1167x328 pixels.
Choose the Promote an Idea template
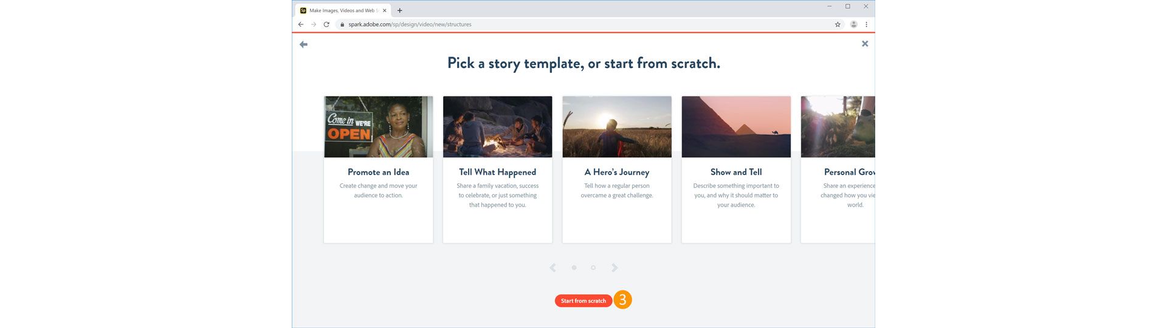coord(378,169)
